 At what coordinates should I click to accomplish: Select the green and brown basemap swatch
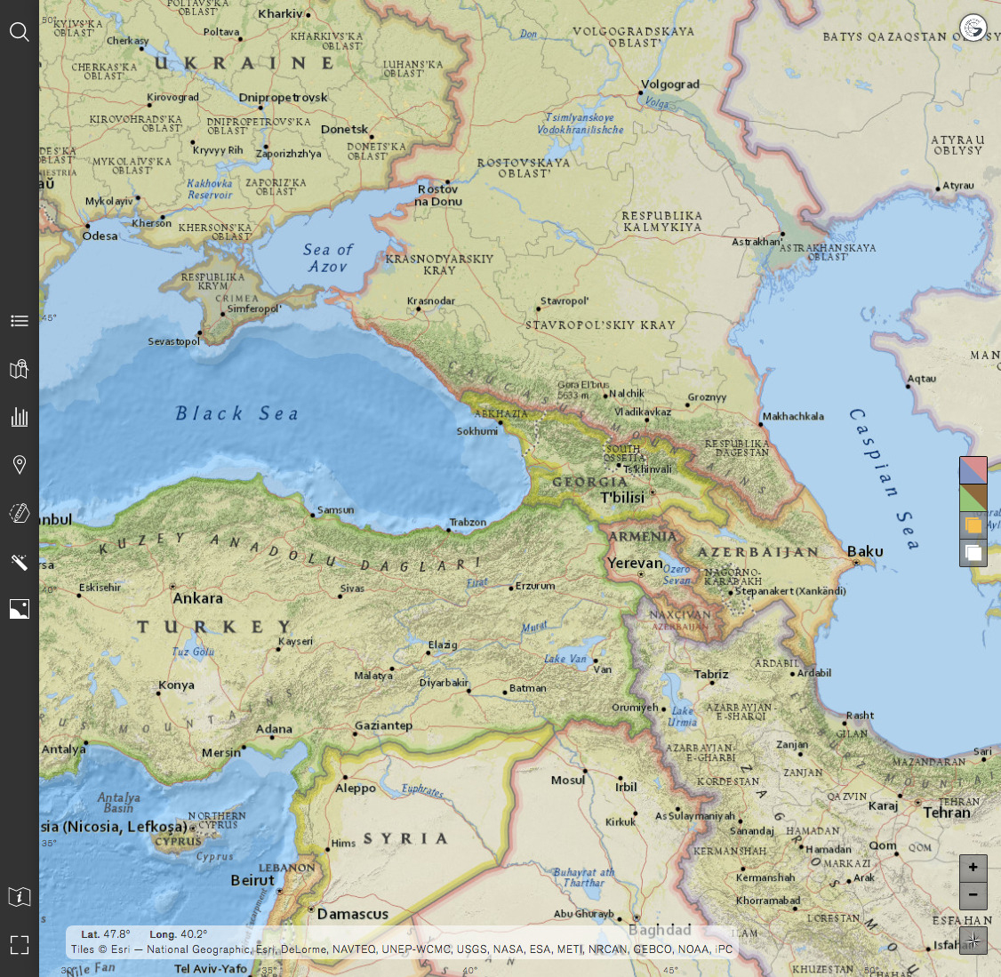[x=973, y=498]
